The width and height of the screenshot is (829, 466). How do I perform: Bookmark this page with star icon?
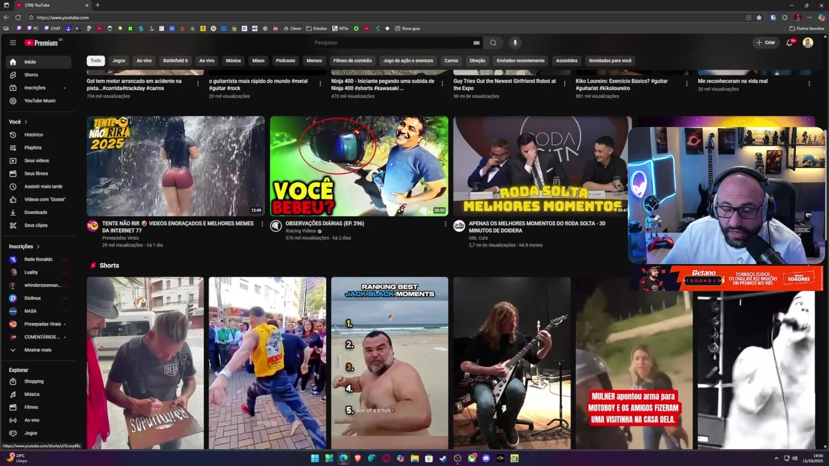tap(759, 17)
